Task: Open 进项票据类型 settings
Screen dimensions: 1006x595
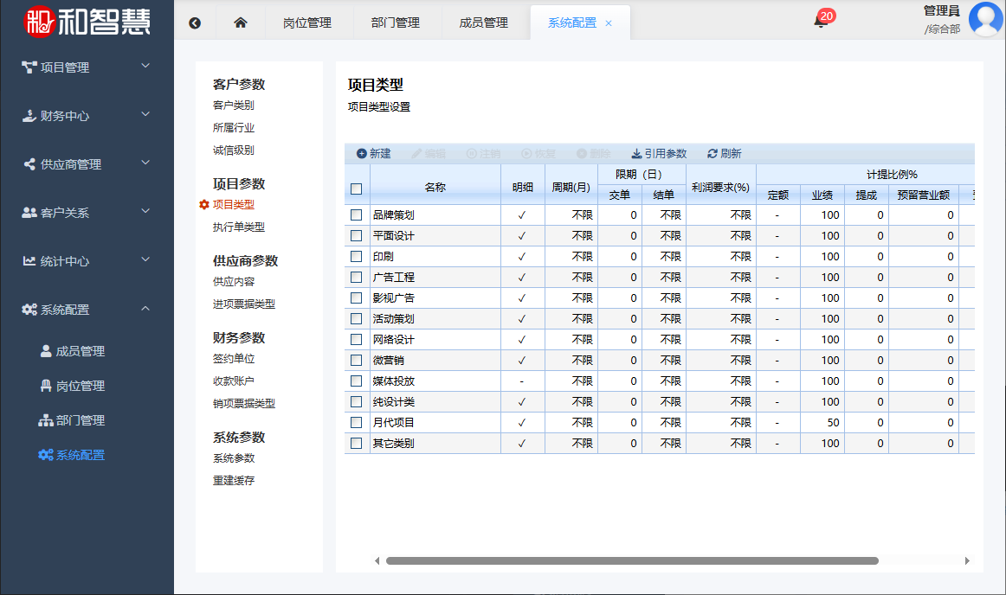Action: coord(244,304)
